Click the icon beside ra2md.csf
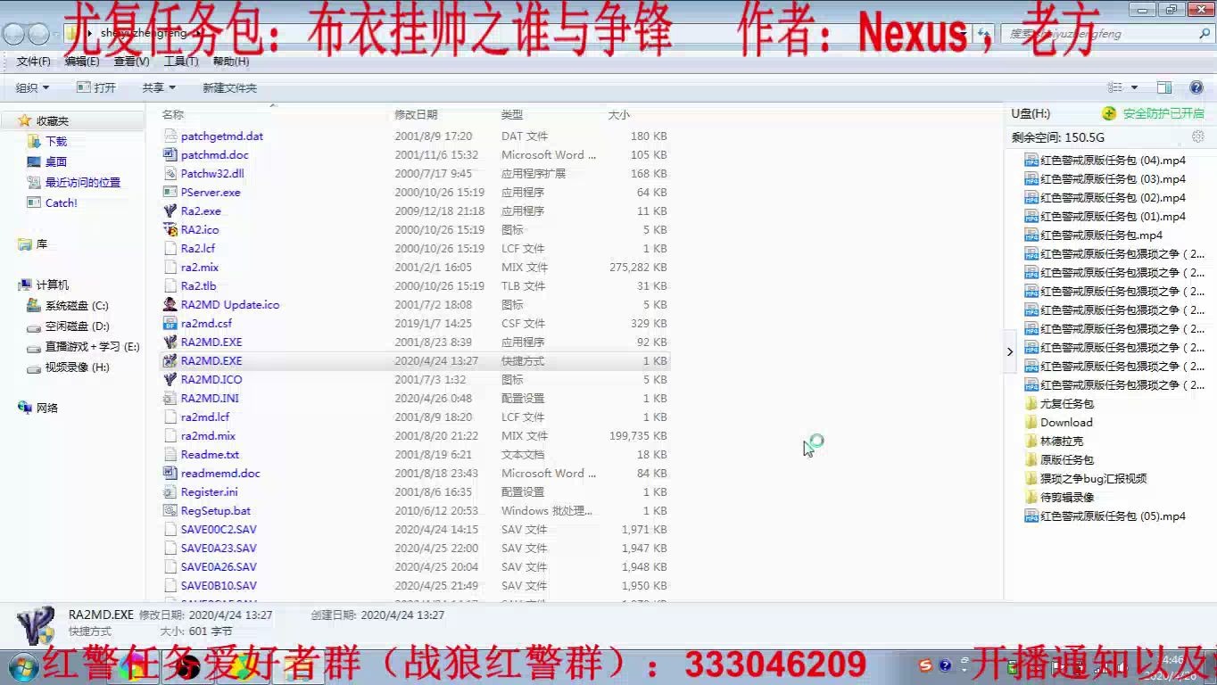Screen dimensions: 1217x685 170,324
